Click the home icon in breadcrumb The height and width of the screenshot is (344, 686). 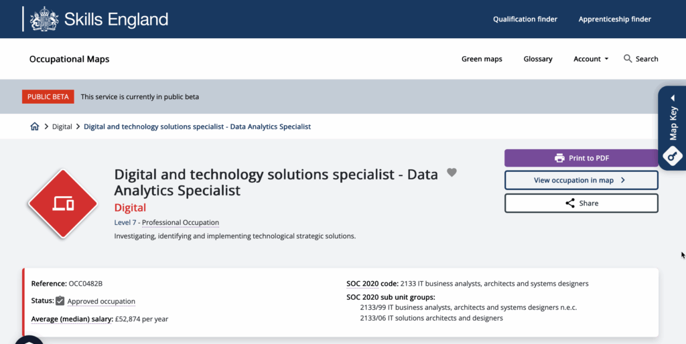tap(35, 126)
